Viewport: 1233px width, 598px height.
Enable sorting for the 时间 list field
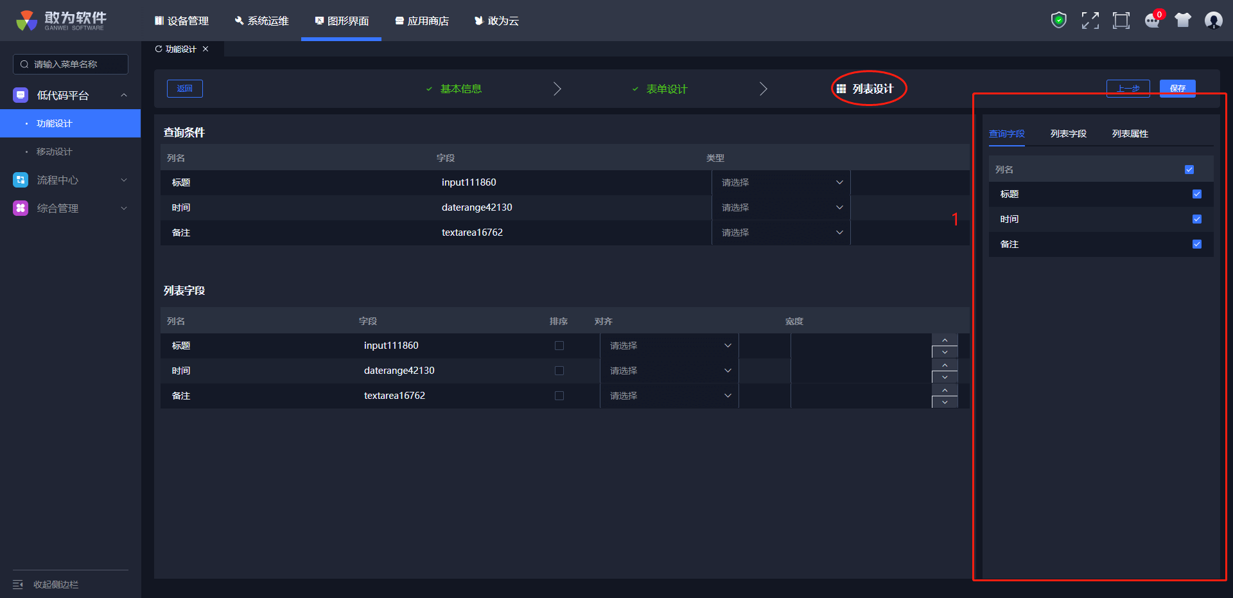(559, 371)
